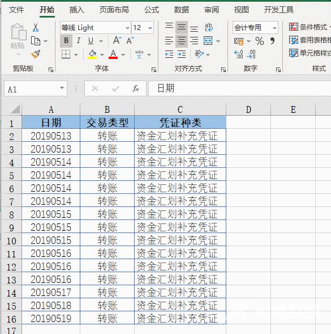Apply cell borders icon
Viewport: 331px width, 334px height.
point(66,54)
